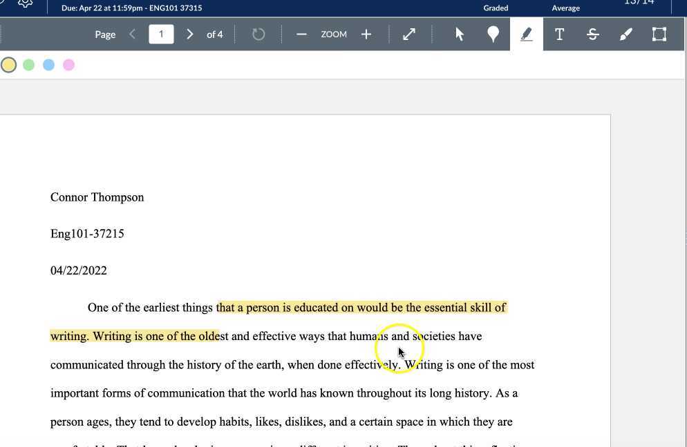
Task: Zoom in using the plus button
Action: click(366, 34)
